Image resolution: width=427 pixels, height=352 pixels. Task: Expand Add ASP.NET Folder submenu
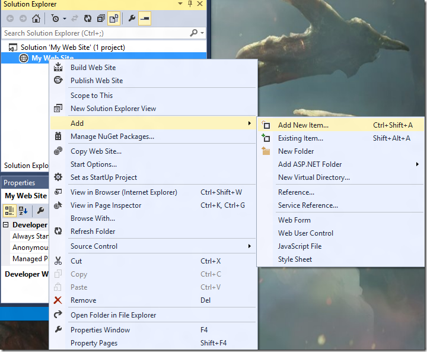click(340, 164)
